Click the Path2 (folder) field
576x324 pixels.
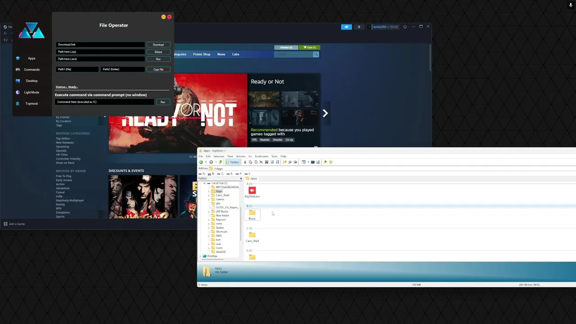click(122, 69)
